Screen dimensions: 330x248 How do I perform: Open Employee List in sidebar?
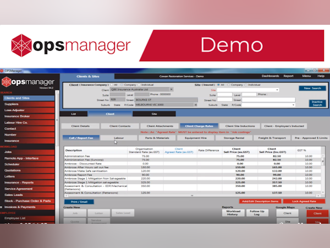[x=29, y=218]
